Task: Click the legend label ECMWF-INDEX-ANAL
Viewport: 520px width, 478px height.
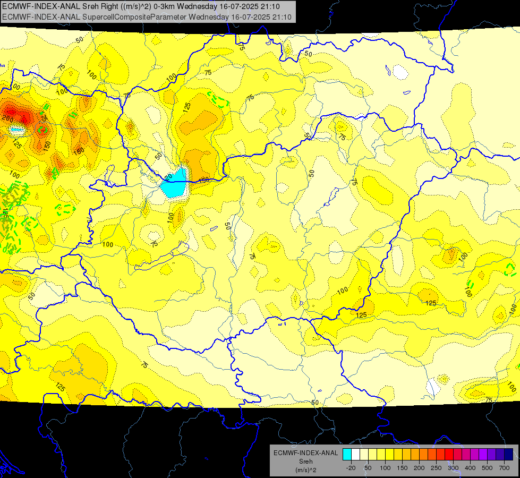Action: [306, 453]
